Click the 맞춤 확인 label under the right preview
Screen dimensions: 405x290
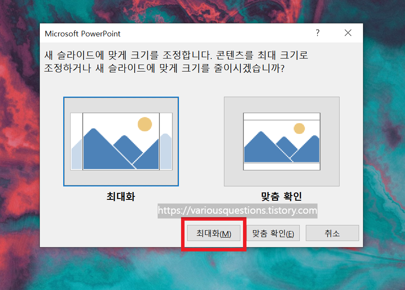click(x=282, y=196)
